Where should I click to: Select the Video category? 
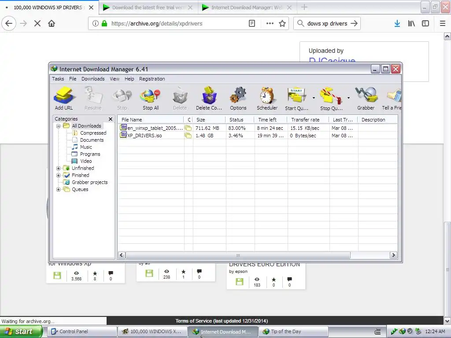pos(86,161)
